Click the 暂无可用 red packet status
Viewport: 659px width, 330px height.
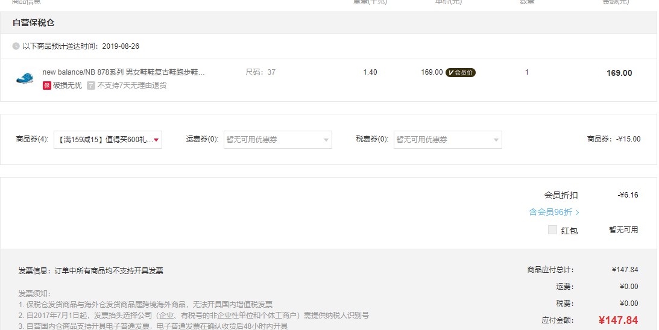(x=623, y=229)
